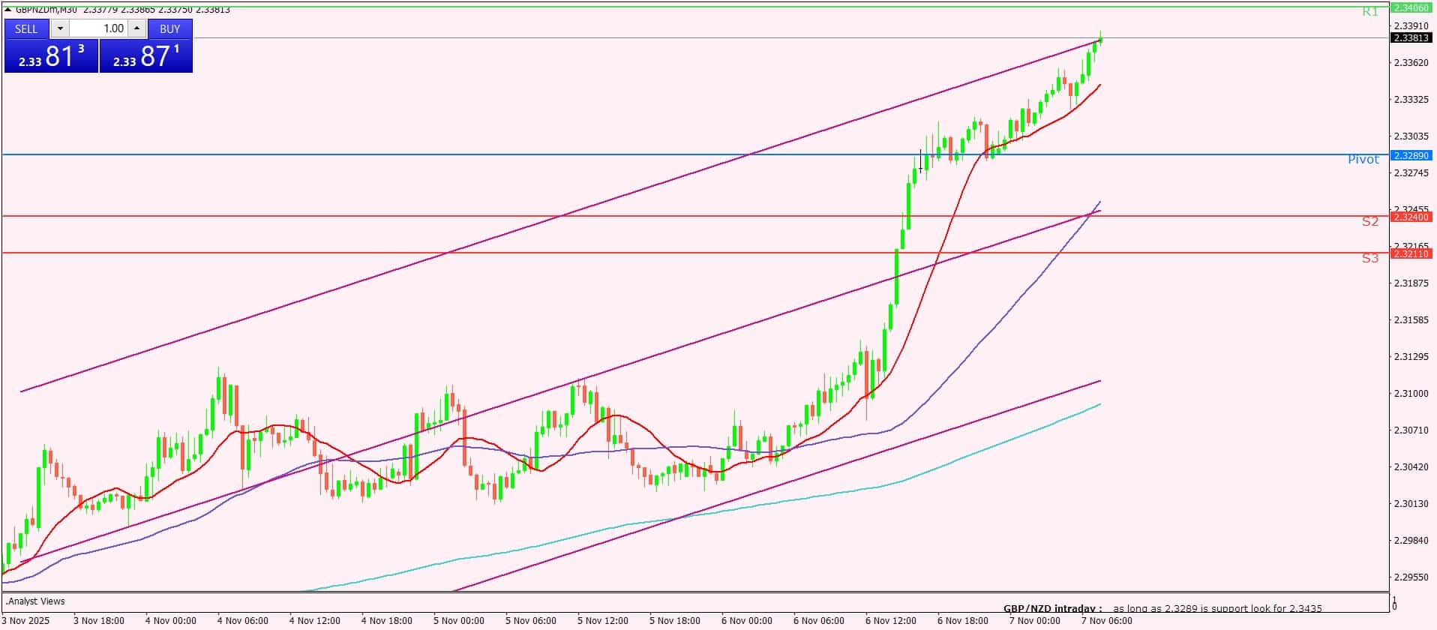Click the 2.33035 price axis value
This screenshot has width=1437, height=630.
(x=1411, y=136)
